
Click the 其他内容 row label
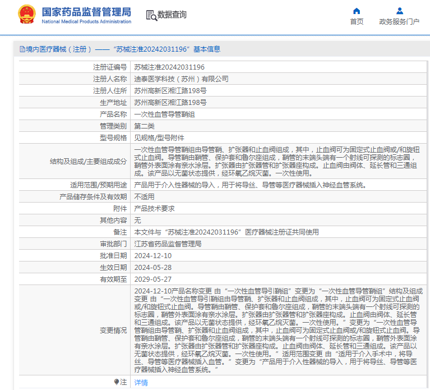(113, 221)
